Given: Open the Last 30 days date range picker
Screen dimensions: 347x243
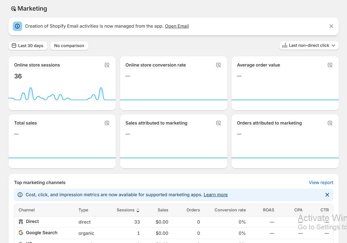Looking at the screenshot, I should click(28, 46).
